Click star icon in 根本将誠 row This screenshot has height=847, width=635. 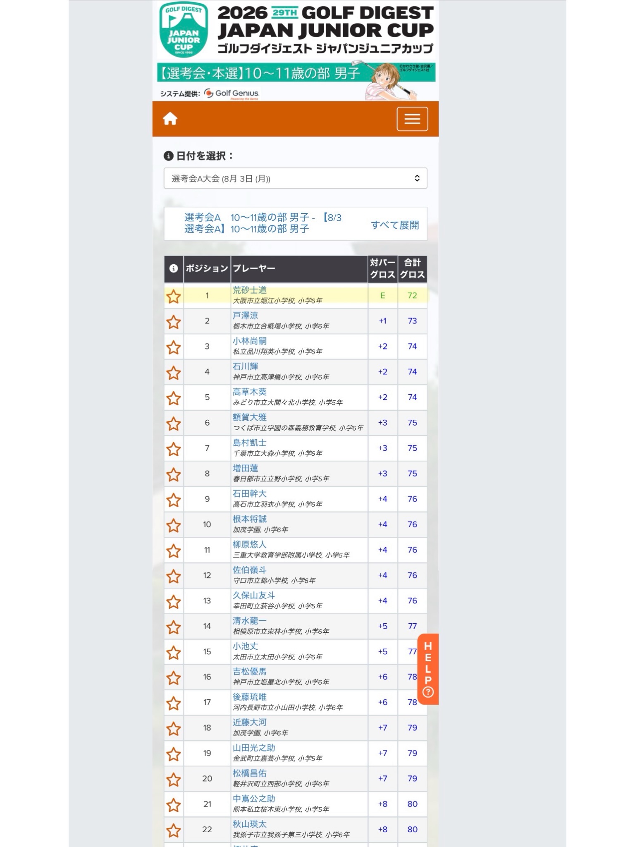click(174, 525)
